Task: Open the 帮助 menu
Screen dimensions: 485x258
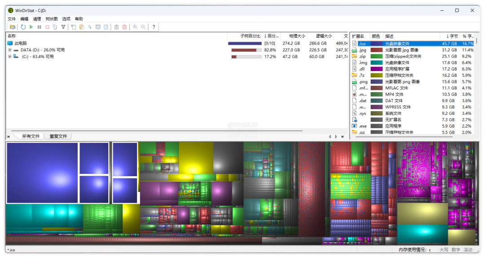Action: [x=79, y=19]
